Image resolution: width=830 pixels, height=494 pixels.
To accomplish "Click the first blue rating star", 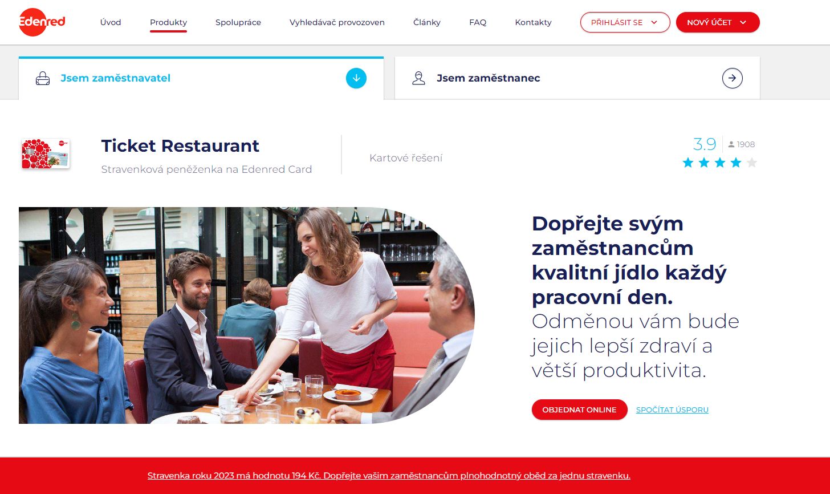I will coord(688,163).
